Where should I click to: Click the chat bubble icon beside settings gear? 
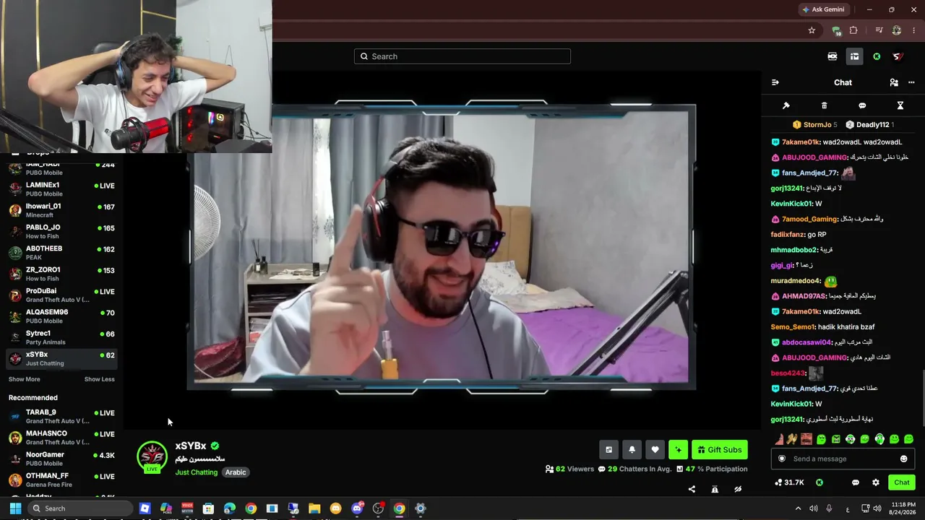(x=856, y=482)
